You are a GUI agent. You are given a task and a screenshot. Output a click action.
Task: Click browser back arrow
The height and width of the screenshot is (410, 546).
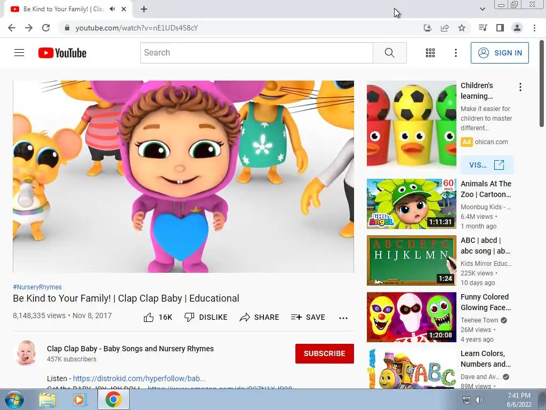(12, 28)
